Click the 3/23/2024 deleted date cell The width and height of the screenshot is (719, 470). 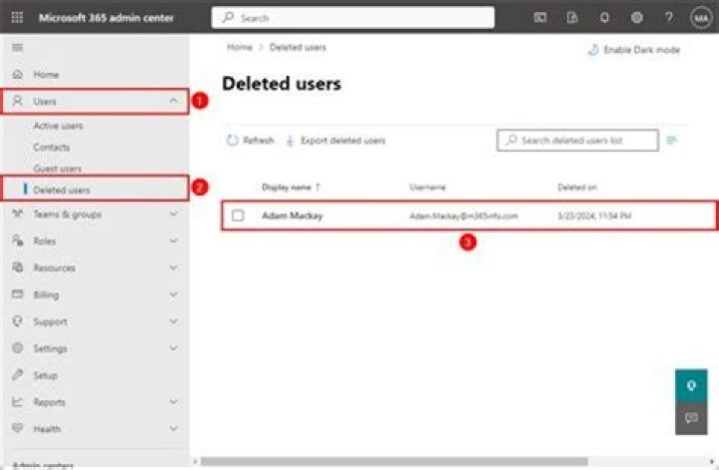(x=594, y=216)
